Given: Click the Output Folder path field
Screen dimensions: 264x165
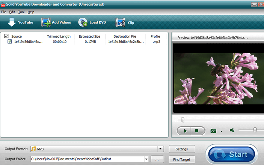Looking at the screenshot, I should 87,159.
